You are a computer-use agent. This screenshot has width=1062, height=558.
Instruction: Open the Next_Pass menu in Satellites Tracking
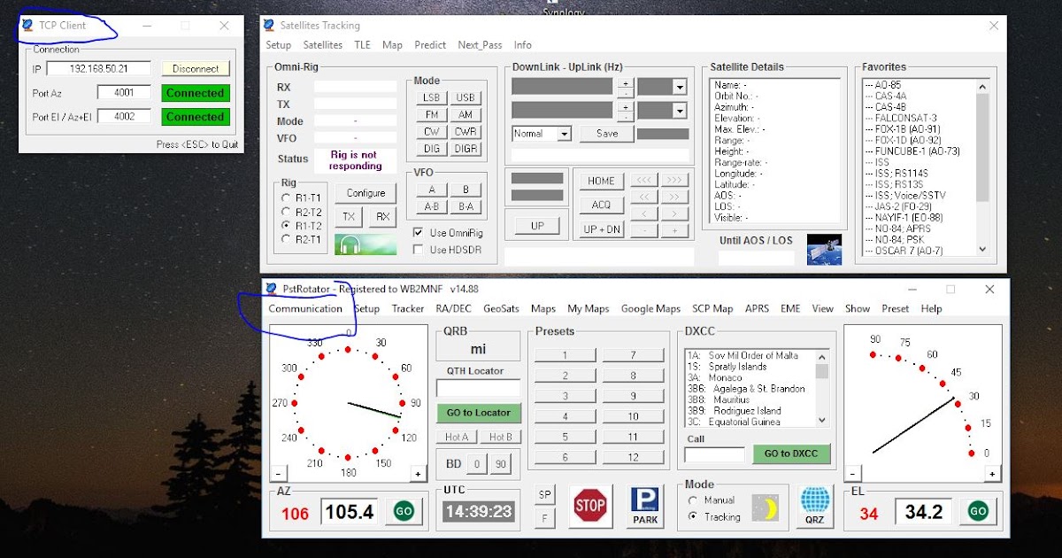click(480, 45)
